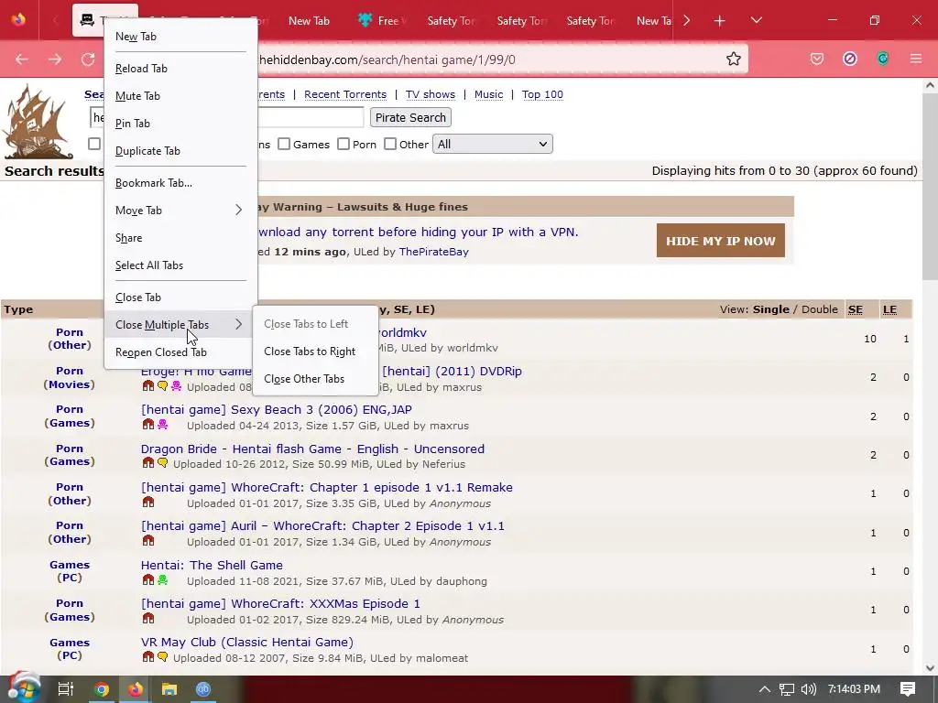
Task: Choose Close Tabs to Right
Action: [316, 351]
